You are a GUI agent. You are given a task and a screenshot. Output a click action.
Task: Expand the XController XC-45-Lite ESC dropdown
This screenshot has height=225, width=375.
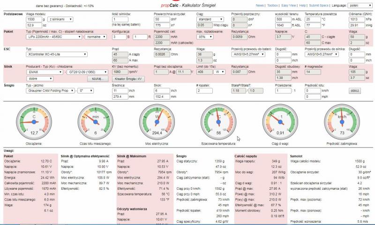tap(56, 54)
